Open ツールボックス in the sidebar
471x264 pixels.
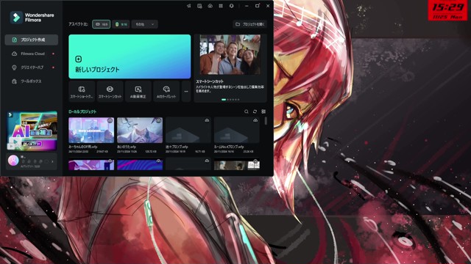click(x=31, y=81)
